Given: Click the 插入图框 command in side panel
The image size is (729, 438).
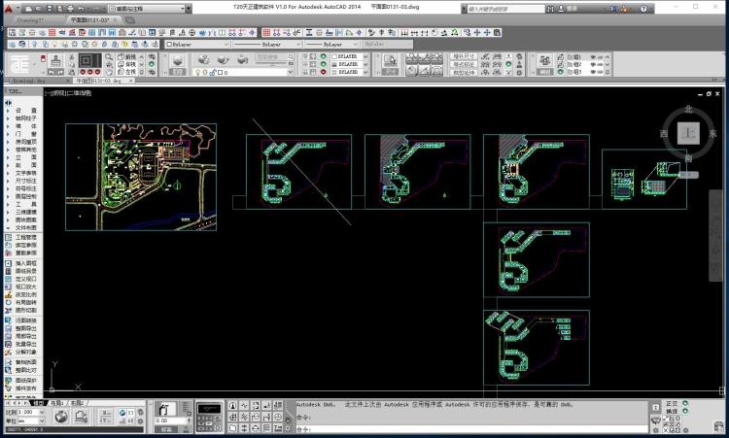Looking at the screenshot, I should coord(25,263).
